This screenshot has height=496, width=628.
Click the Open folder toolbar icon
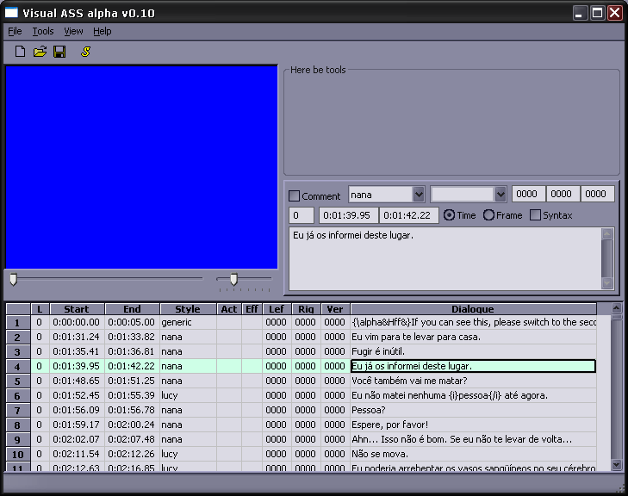[40, 53]
